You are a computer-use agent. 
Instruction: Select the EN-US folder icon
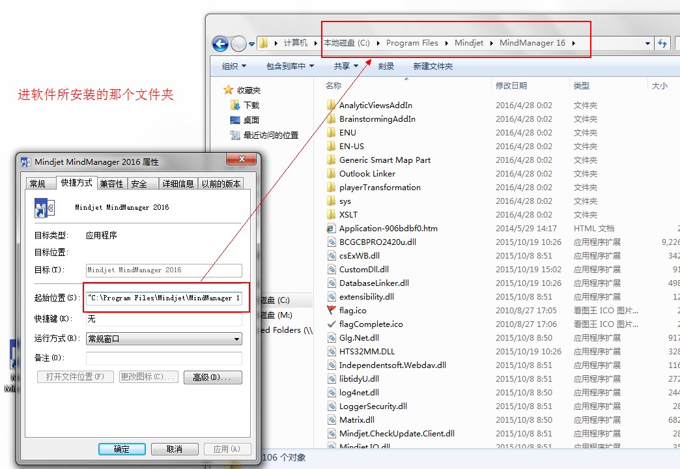coord(331,146)
